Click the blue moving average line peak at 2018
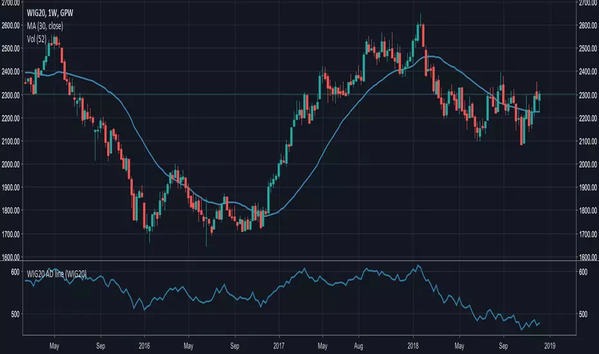 [431, 57]
